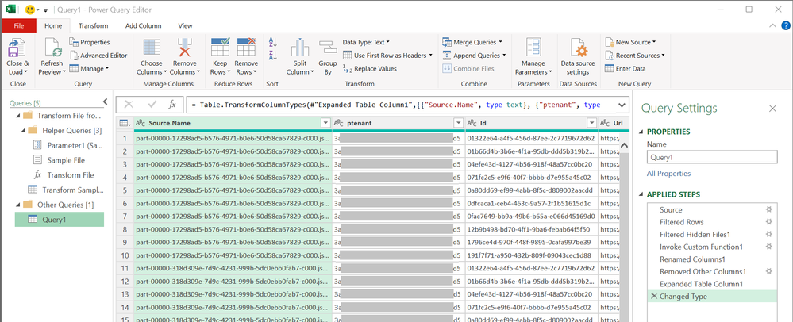Select Query1 in Queries pane
This screenshot has height=322, width=793.
coord(60,220)
